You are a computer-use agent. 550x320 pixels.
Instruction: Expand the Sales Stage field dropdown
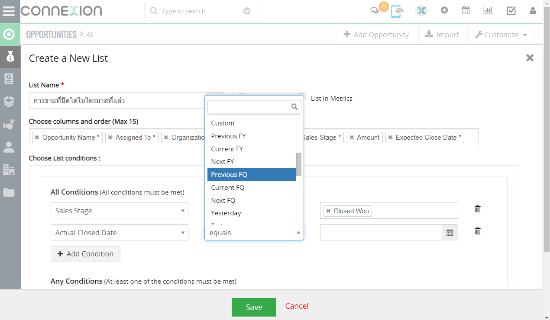pyautogui.click(x=119, y=211)
